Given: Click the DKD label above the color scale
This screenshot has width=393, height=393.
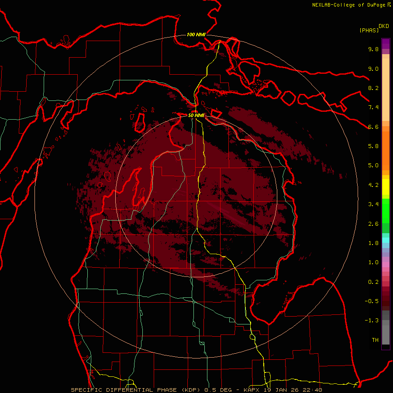Looking at the screenshot, I should click(384, 26).
